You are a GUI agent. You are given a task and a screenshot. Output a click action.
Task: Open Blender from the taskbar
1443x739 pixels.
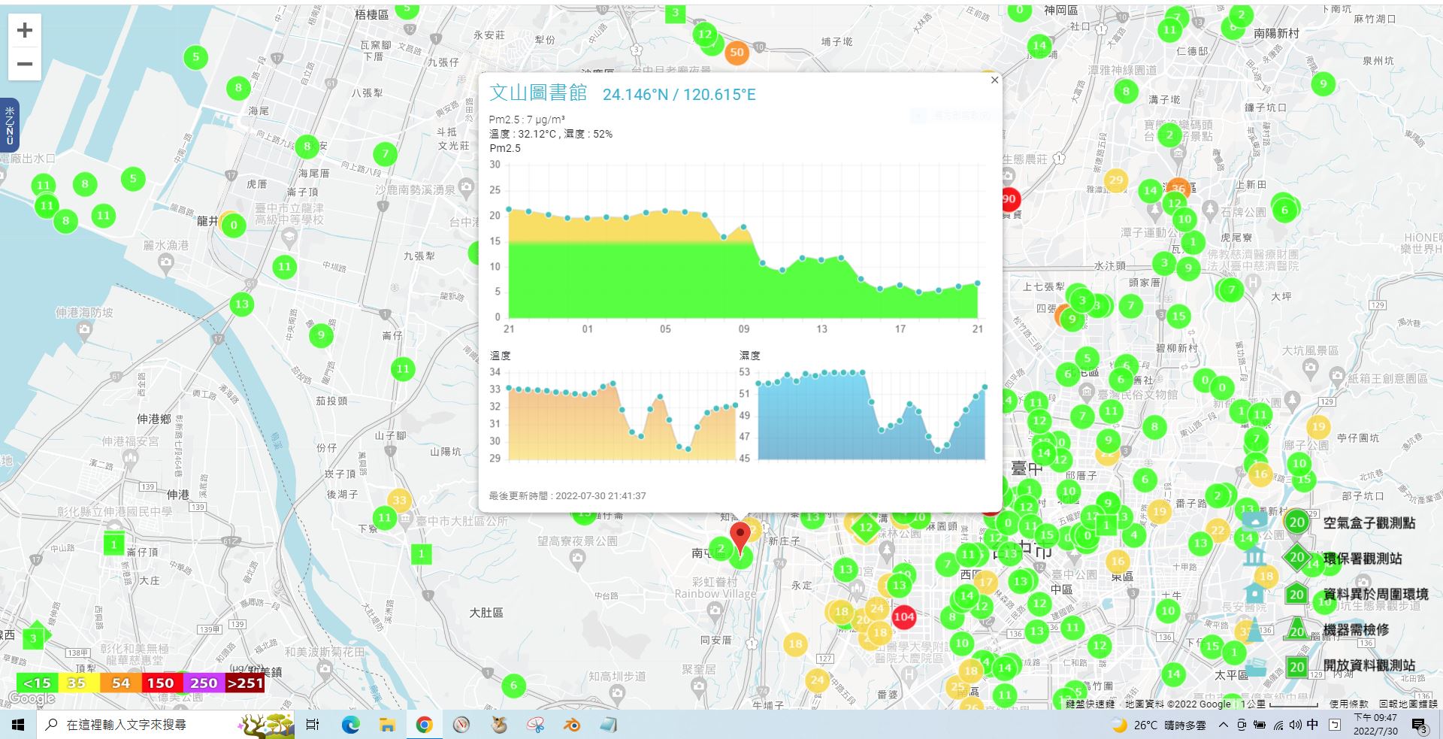tap(573, 725)
